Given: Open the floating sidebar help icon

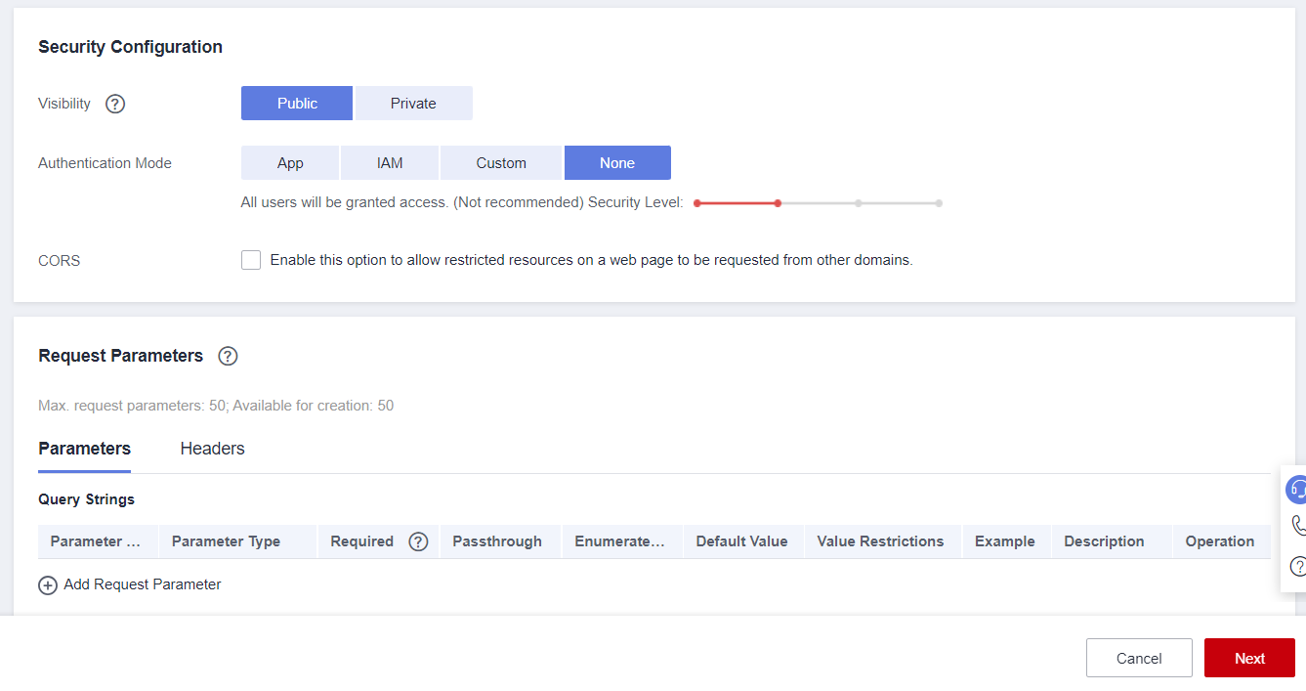Looking at the screenshot, I should coord(1298,566).
